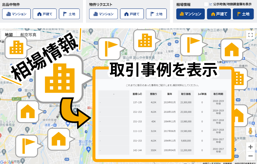The height and width of the screenshot is (164, 257).
Task: Enable 公示地価/地価調査額を表示 checkbox
Action: click(206, 4)
